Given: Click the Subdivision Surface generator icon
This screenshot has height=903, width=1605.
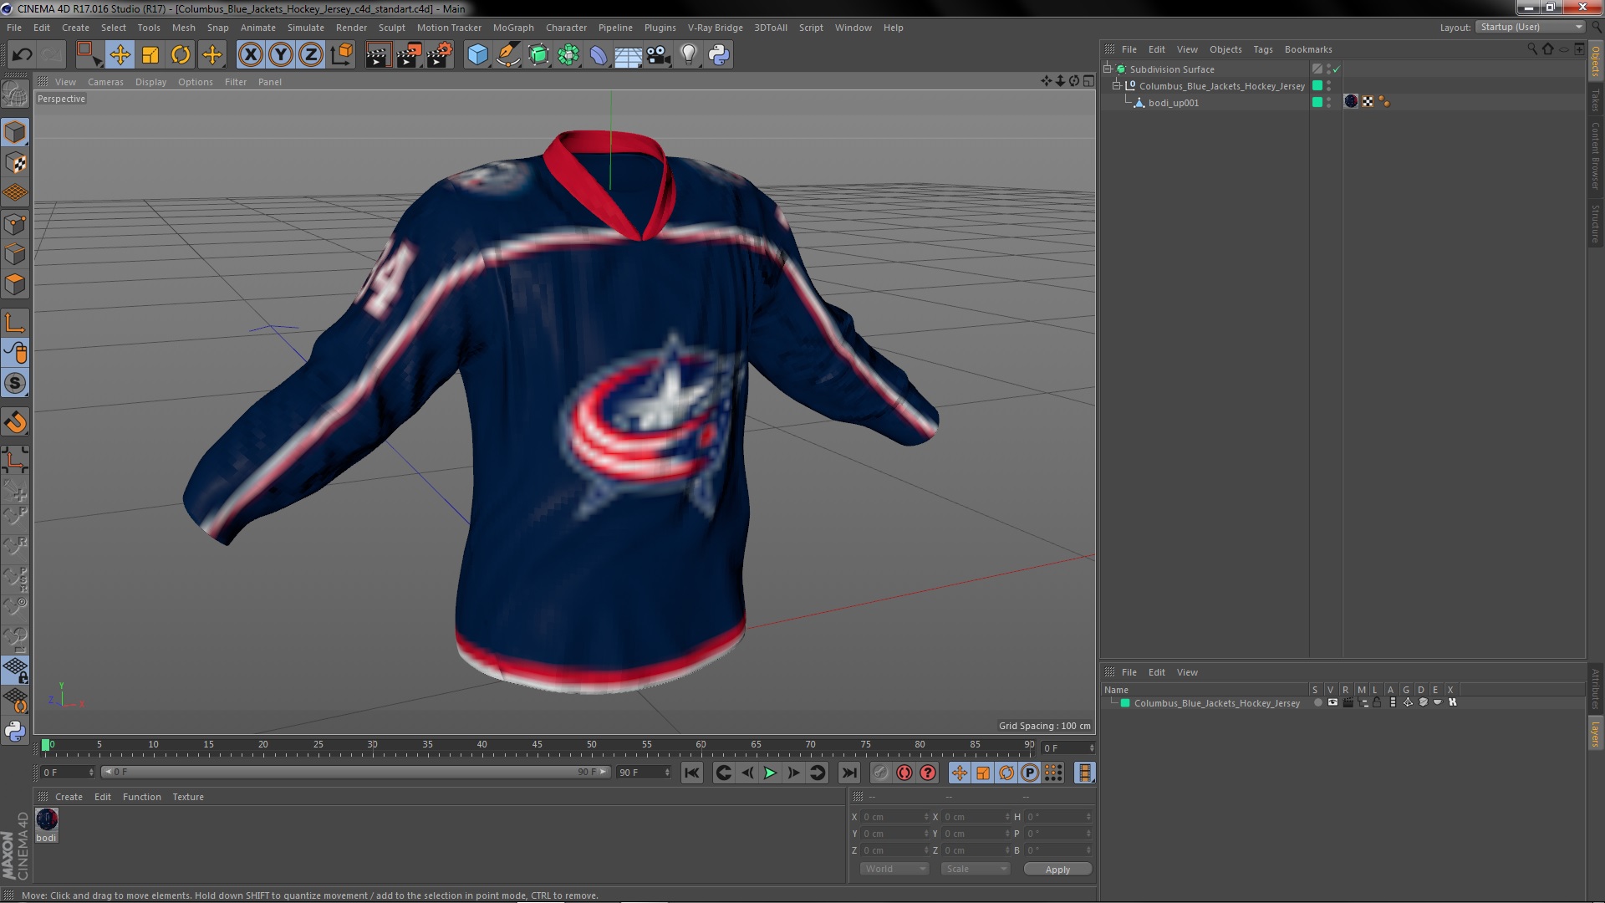Looking at the screenshot, I should point(539,55).
